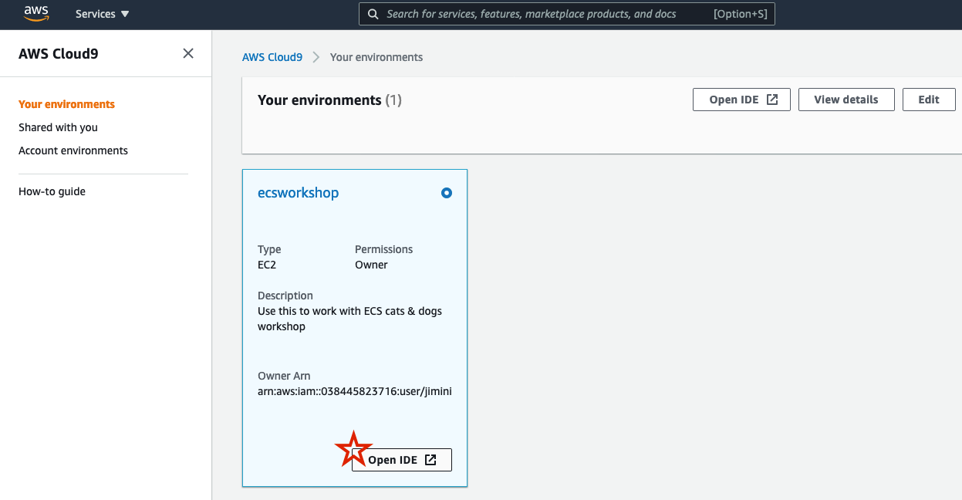
Task: Click external-link icon on header Open IDE
Action: click(x=772, y=100)
